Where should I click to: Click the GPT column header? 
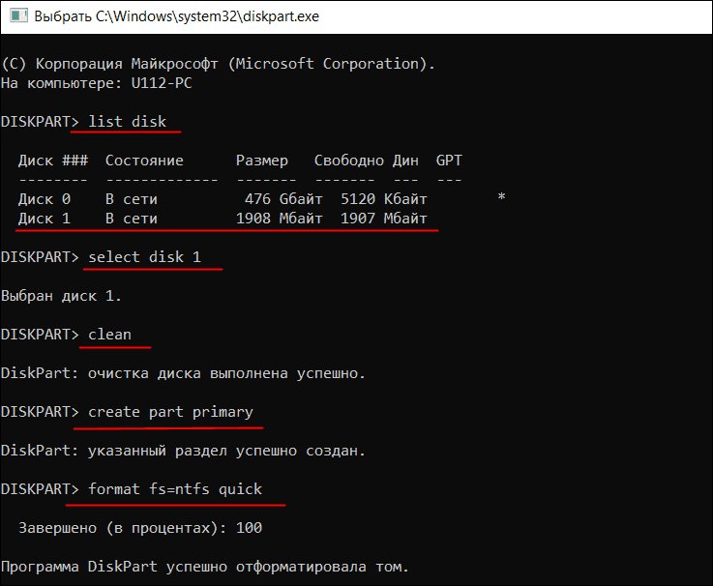click(x=449, y=160)
